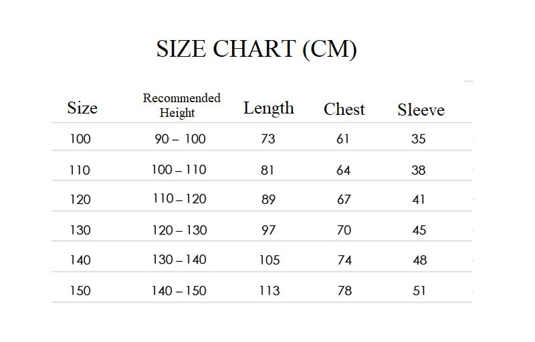The image size is (535, 342).
Task: Select the Chest value 70
Action: (x=344, y=230)
